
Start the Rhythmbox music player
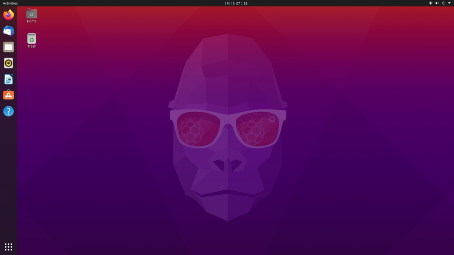tap(8, 63)
